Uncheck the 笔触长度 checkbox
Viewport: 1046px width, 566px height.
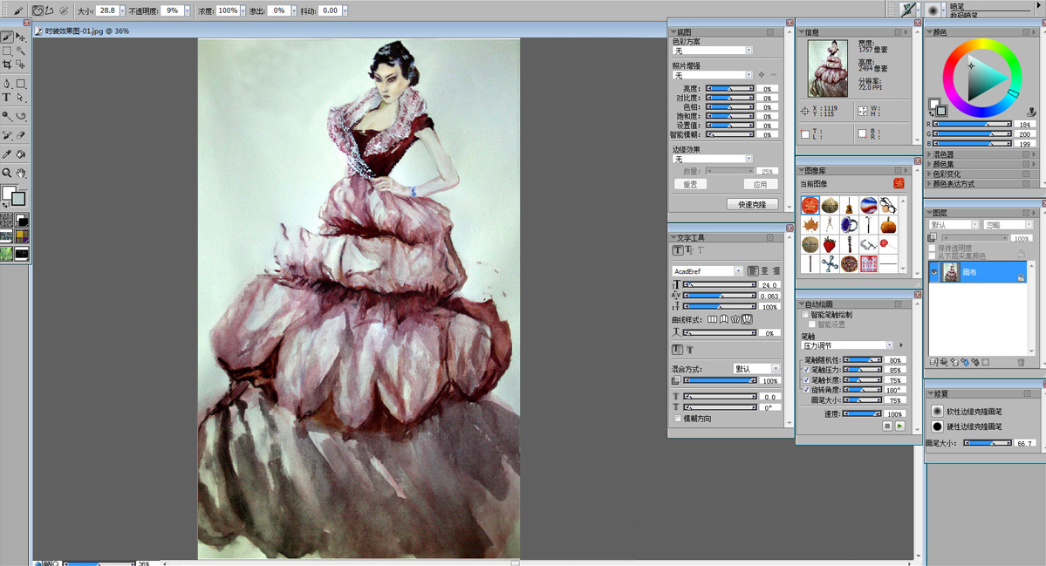coord(806,380)
